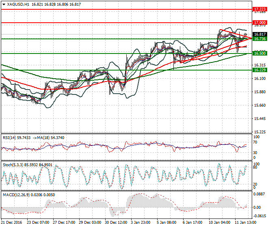Click the RSI 70 level label
The height and width of the screenshot is (227, 268).
point(255,142)
